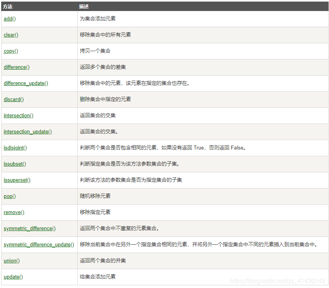
Task: Select the symmetric_difference_update() description text
Action: click(x=199, y=244)
